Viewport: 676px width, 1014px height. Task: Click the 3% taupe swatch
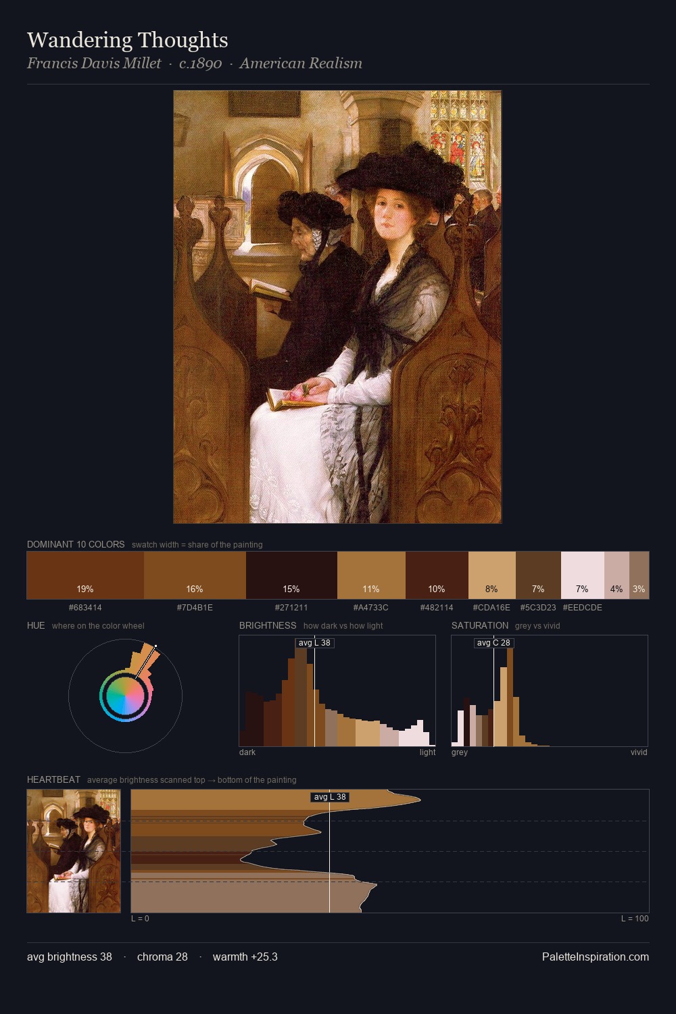pyautogui.click(x=639, y=575)
